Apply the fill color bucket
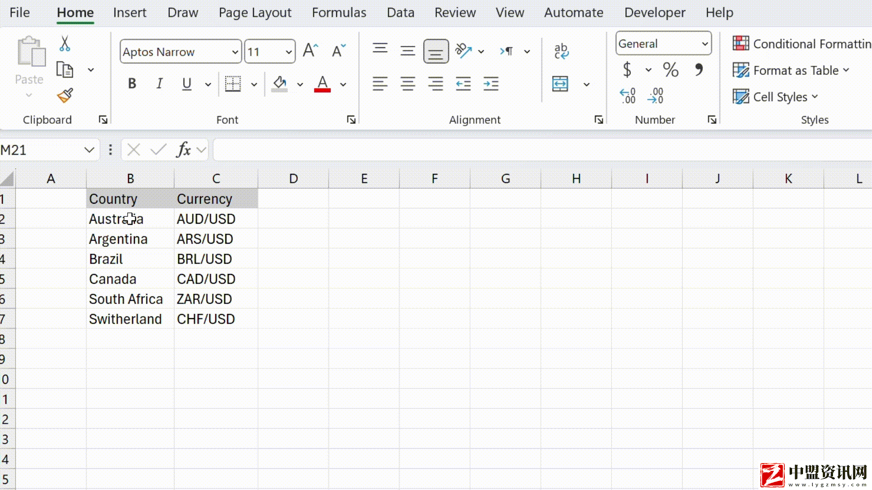The width and height of the screenshot is (872, 490). click(x=279, y=84)
